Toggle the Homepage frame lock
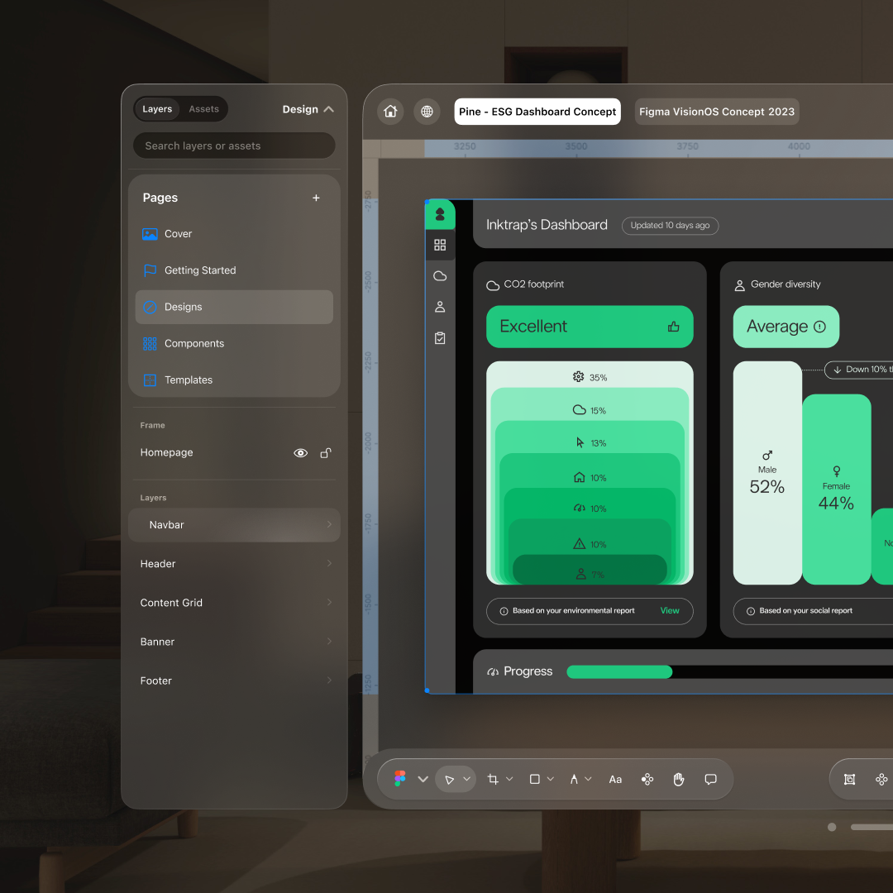The width and height of the screenshot is (893, 893). tap(326, 453)
